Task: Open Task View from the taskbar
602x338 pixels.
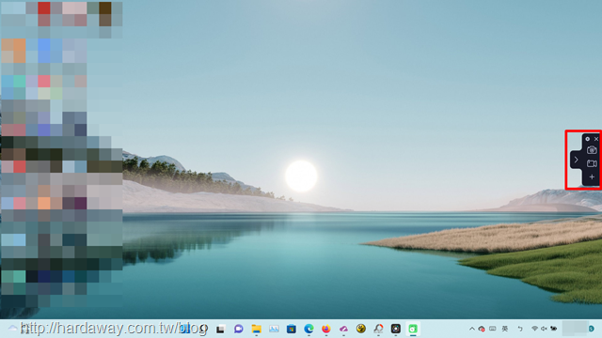Action: pos(220,329)
